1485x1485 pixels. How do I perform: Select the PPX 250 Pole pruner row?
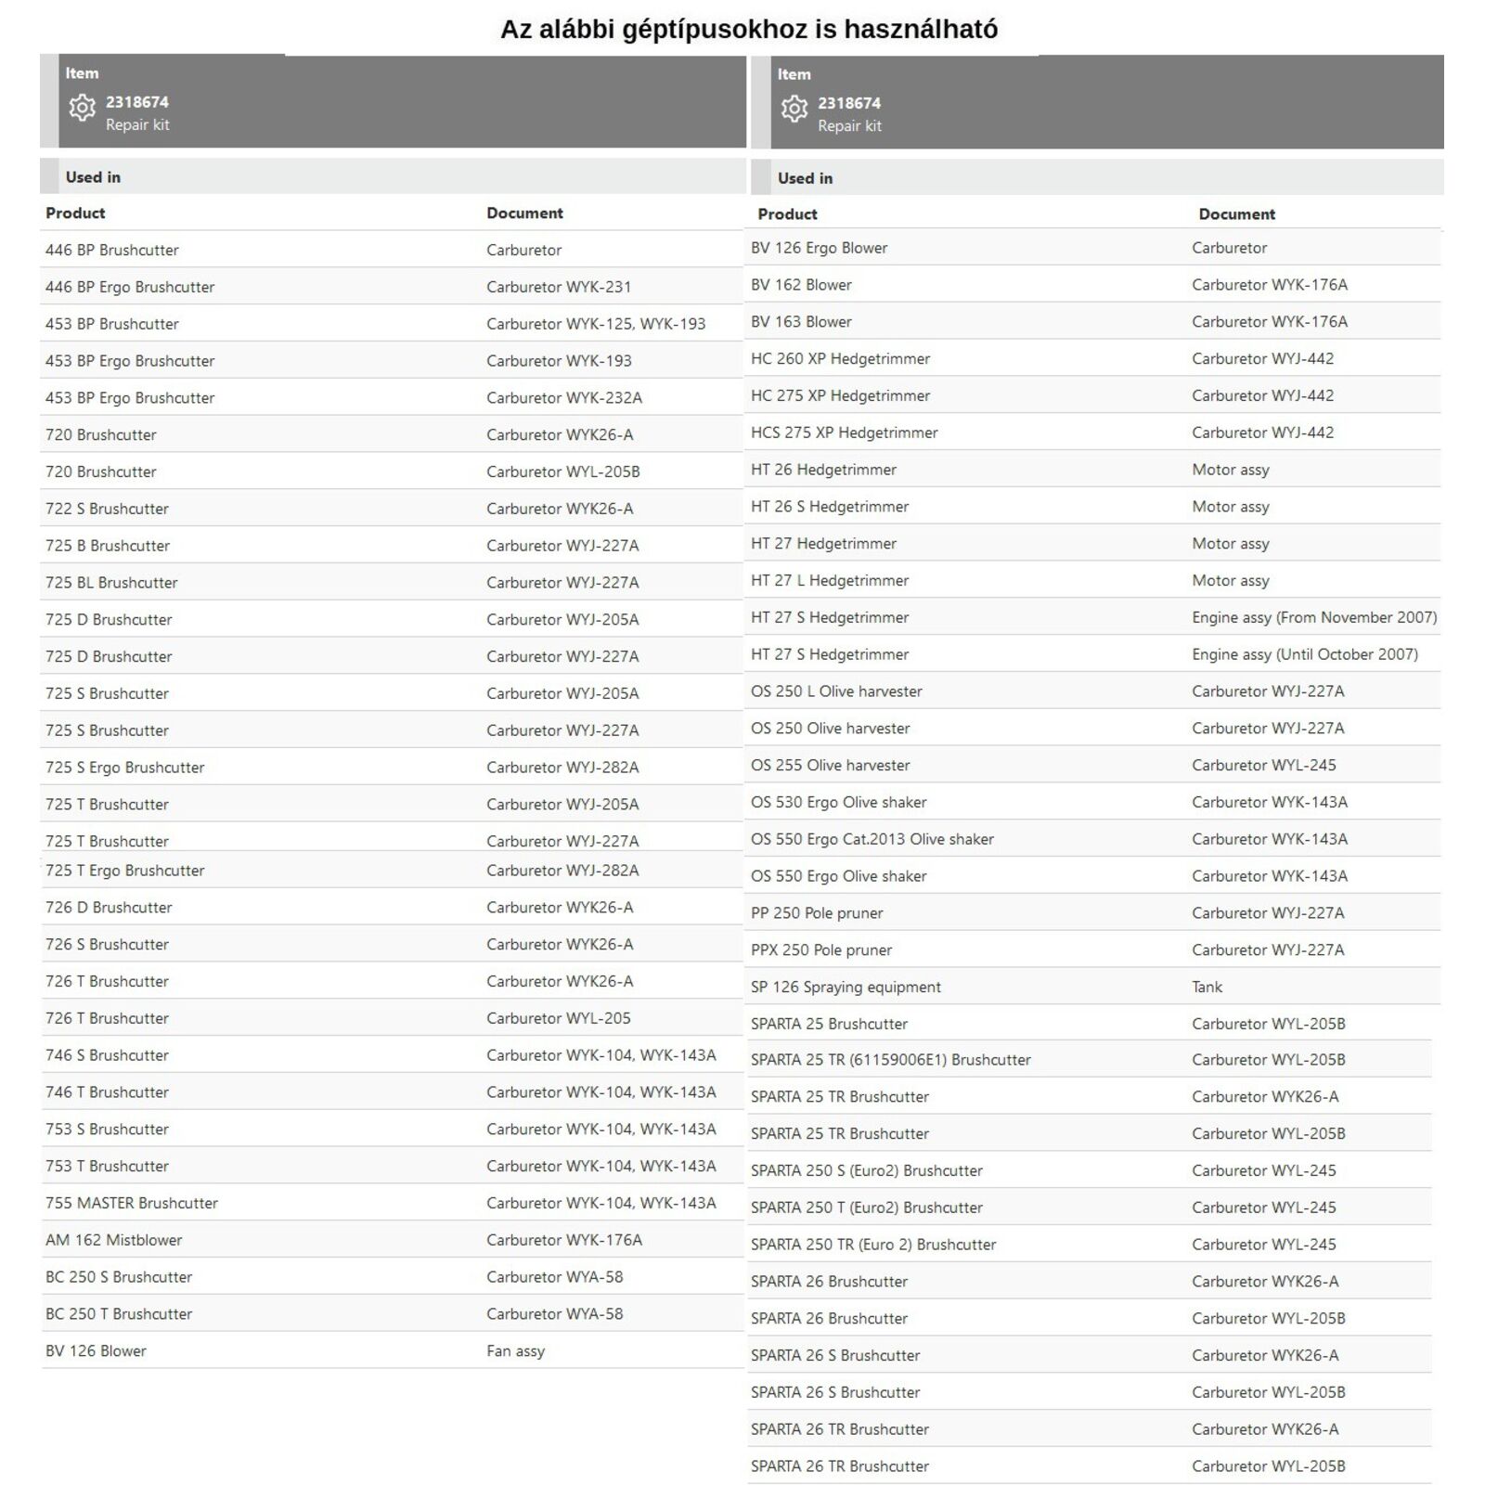[x=820, y=949]
